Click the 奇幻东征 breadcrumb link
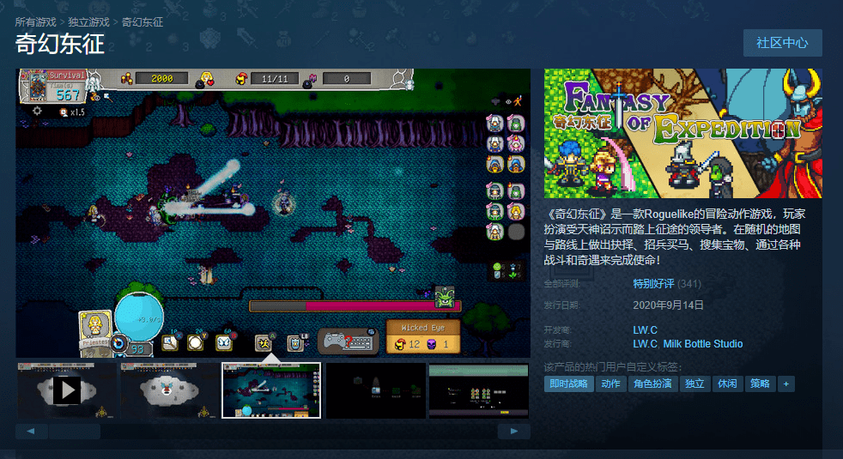The width and height of the screenshot is (843, 459). (142, 22)
